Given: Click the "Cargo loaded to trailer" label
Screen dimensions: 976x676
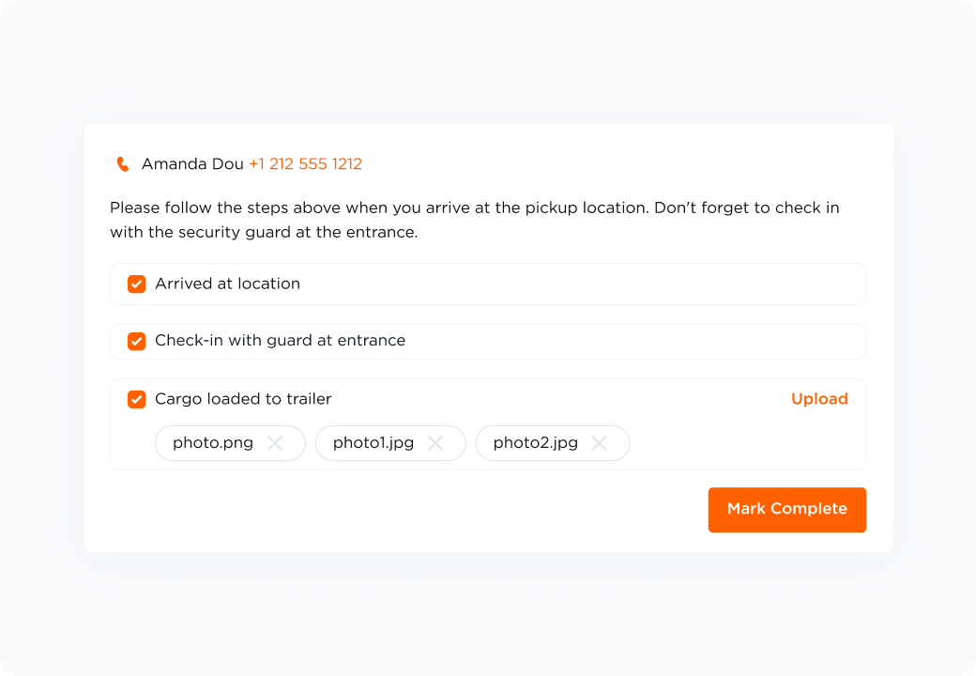Looking at the screenshot, I should click(243, 399).
